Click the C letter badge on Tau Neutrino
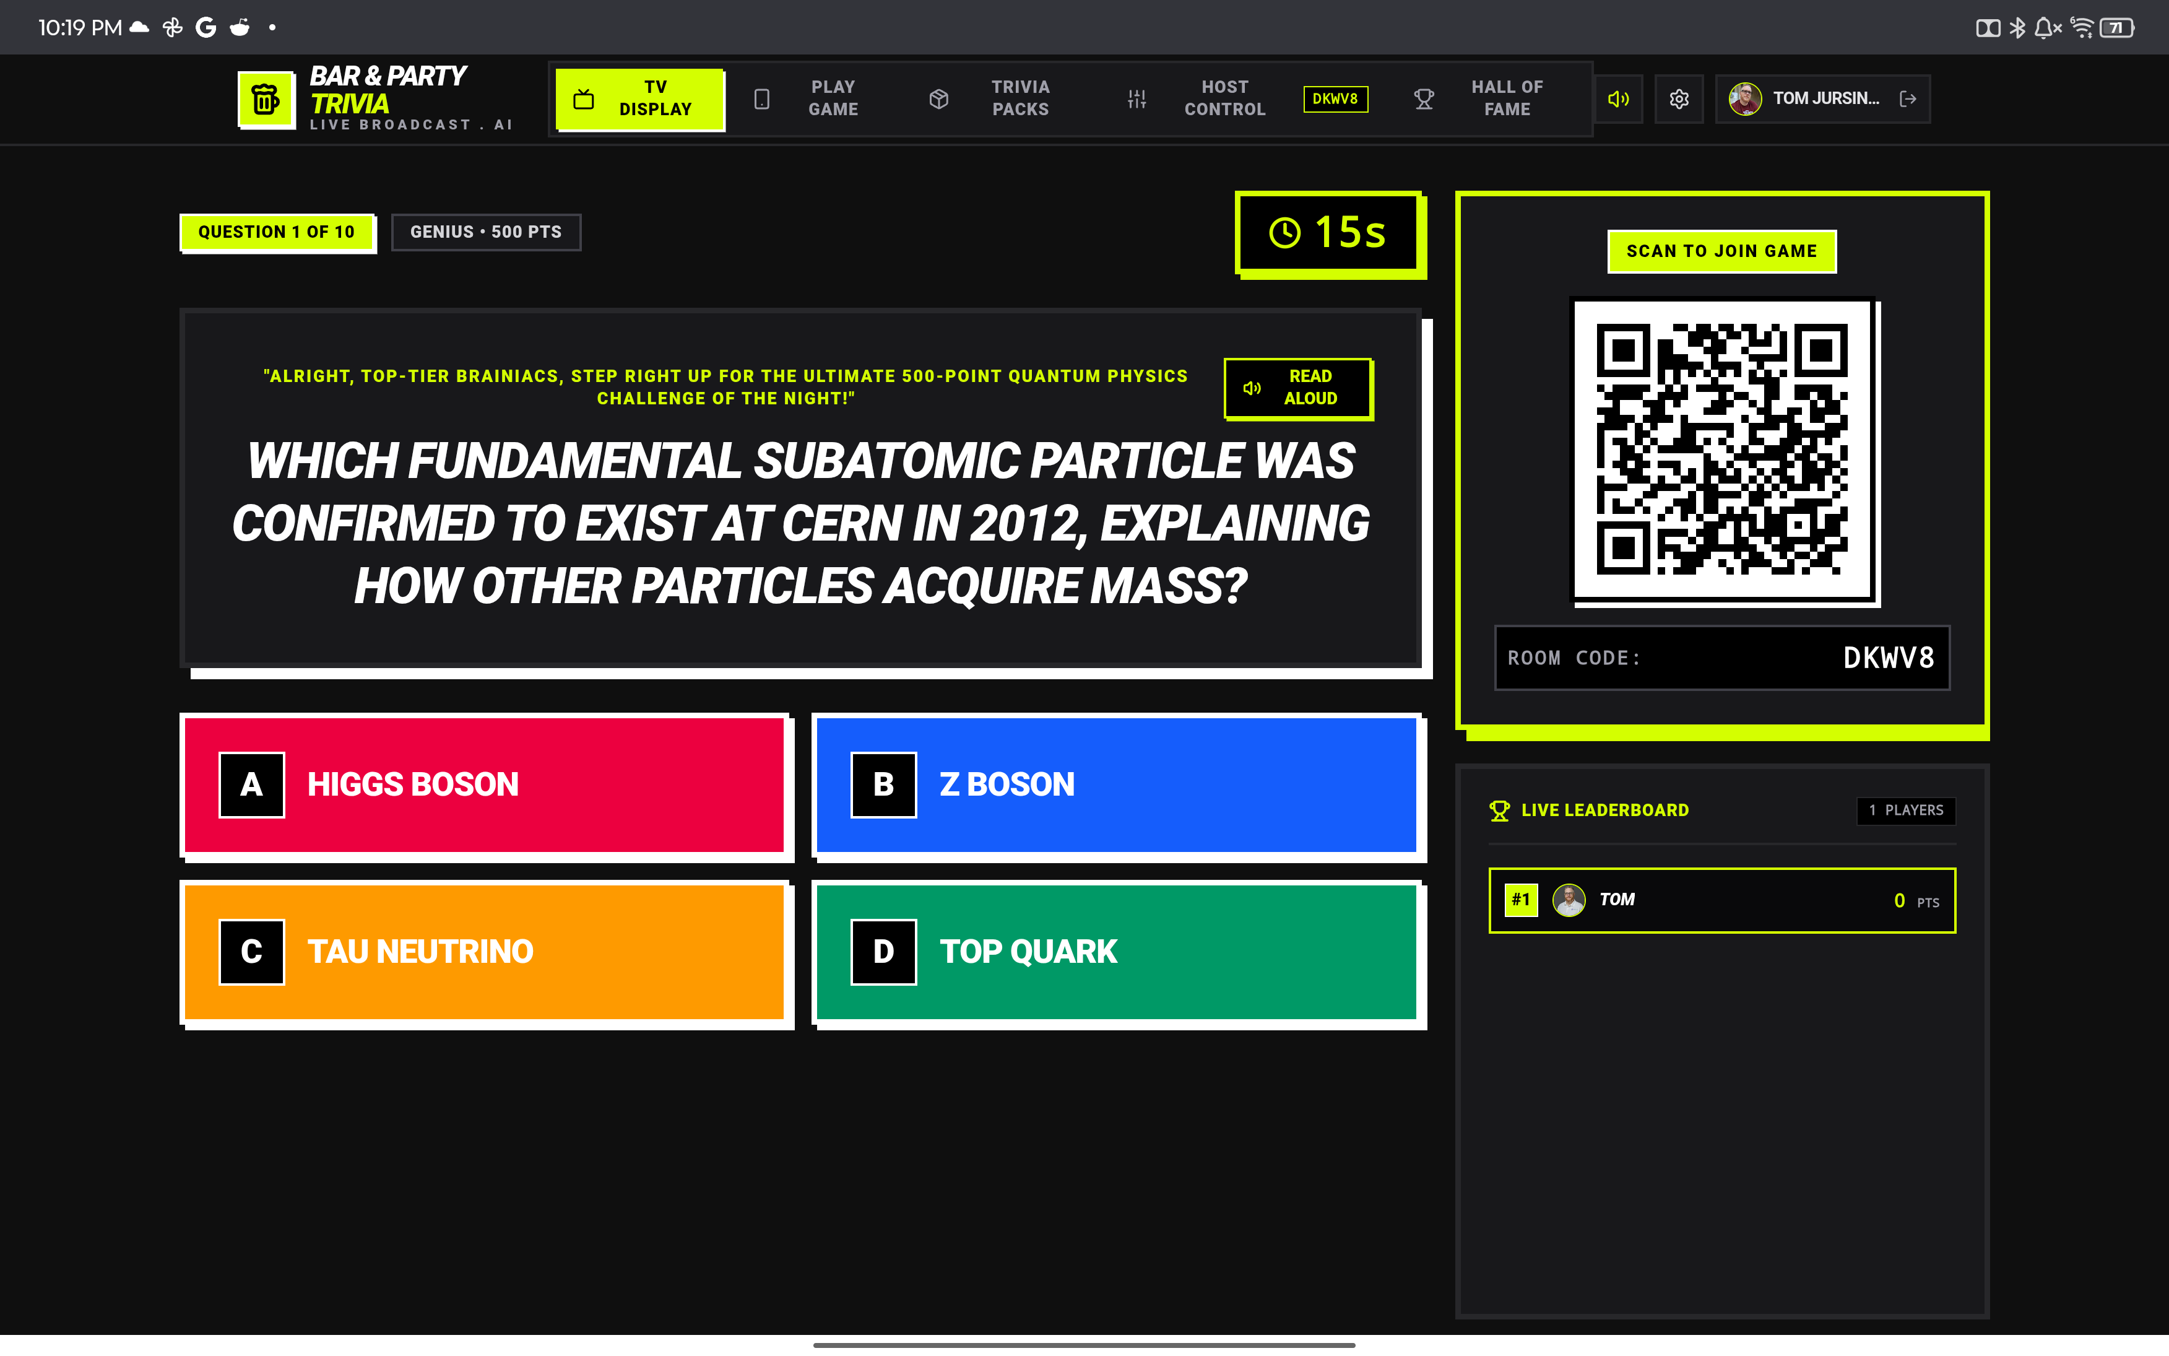This screenshot has width=2169, height=1356. [252, 952]
